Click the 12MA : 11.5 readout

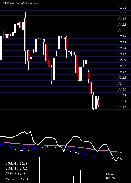point(16,169)
